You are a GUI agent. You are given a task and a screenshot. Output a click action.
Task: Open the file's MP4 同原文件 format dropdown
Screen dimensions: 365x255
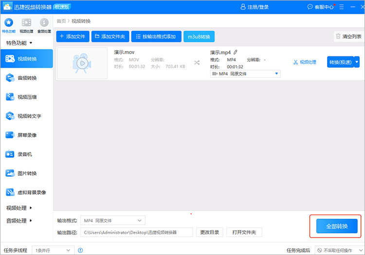click(x=245, y=74)
